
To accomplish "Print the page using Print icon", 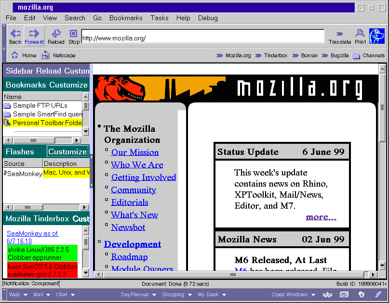I will pos(360,37).
